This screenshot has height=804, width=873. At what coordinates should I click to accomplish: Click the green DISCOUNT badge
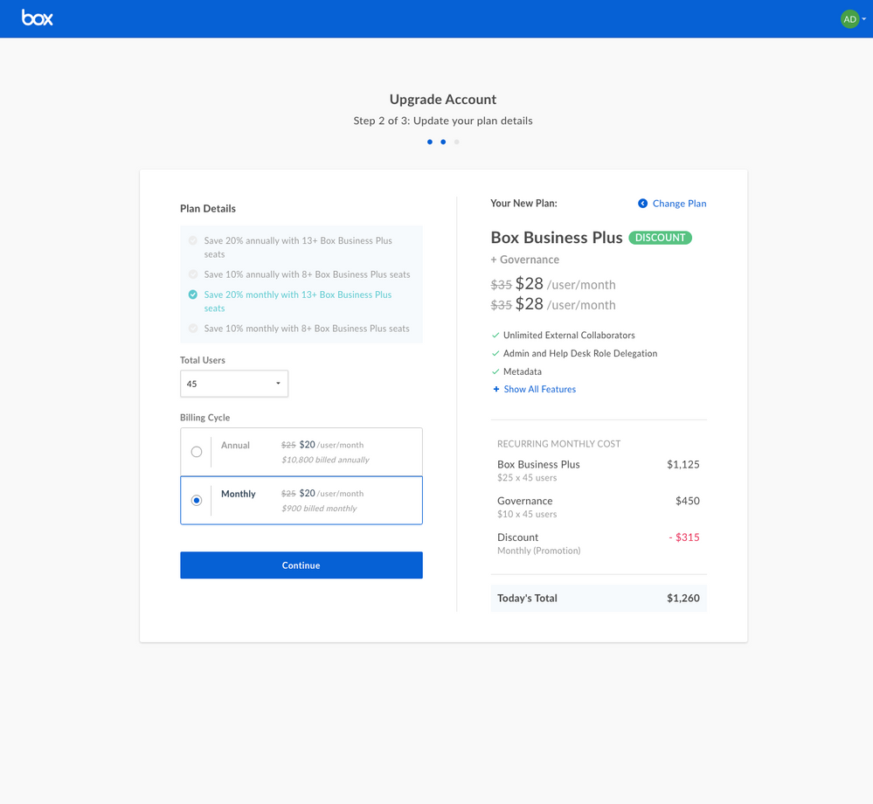(x=661, y=238)
